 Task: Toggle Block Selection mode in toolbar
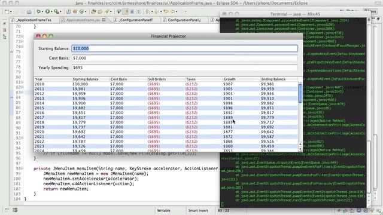point(132,11)
